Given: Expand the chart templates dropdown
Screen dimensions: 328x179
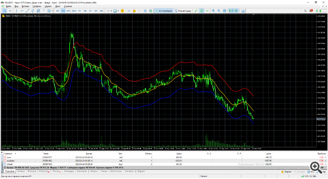Looking at the screenshot, I should click(119, 11).
